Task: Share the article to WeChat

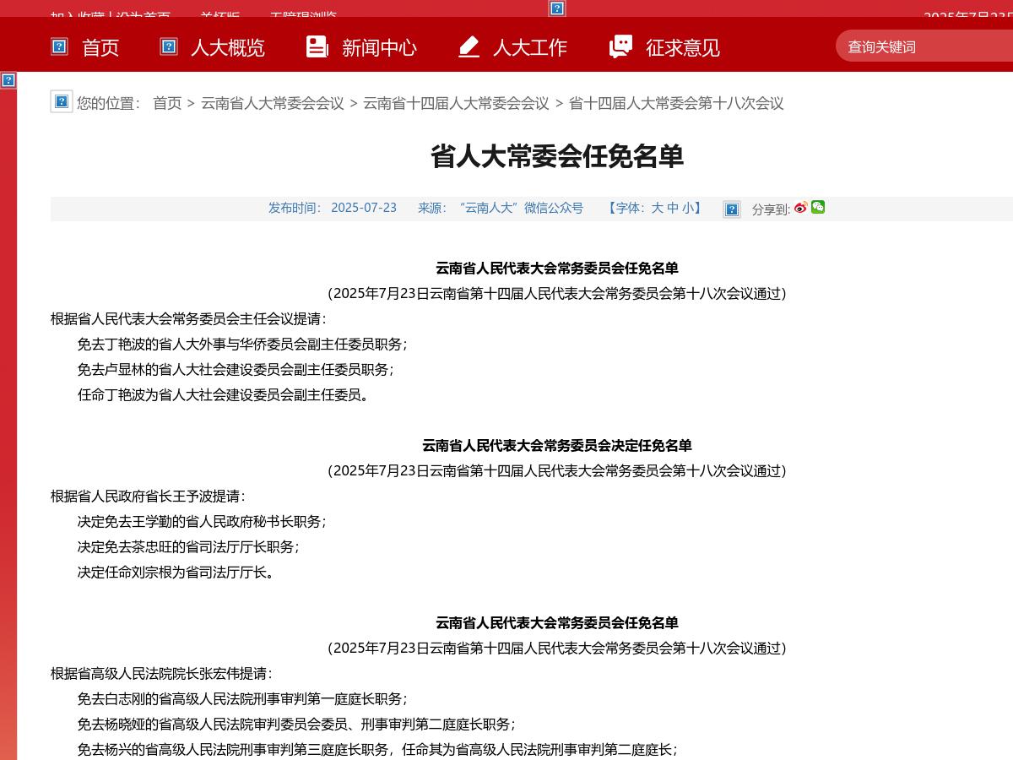Action: (x=817, y=209)
